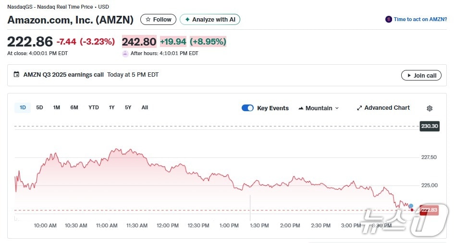Screen dimensions: 455x243
Task: Open the Mountain chart type dropdown
Action: click(x=319, y=108)
